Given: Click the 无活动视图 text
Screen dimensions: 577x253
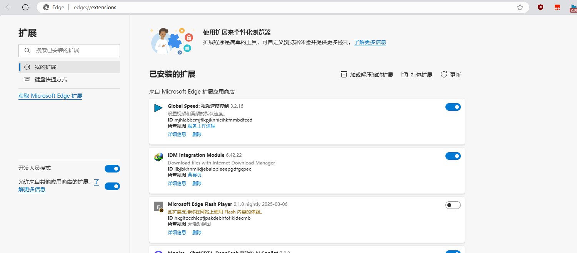Looking at the screenshot, I should pyautogui.click(x=199, y=224).
